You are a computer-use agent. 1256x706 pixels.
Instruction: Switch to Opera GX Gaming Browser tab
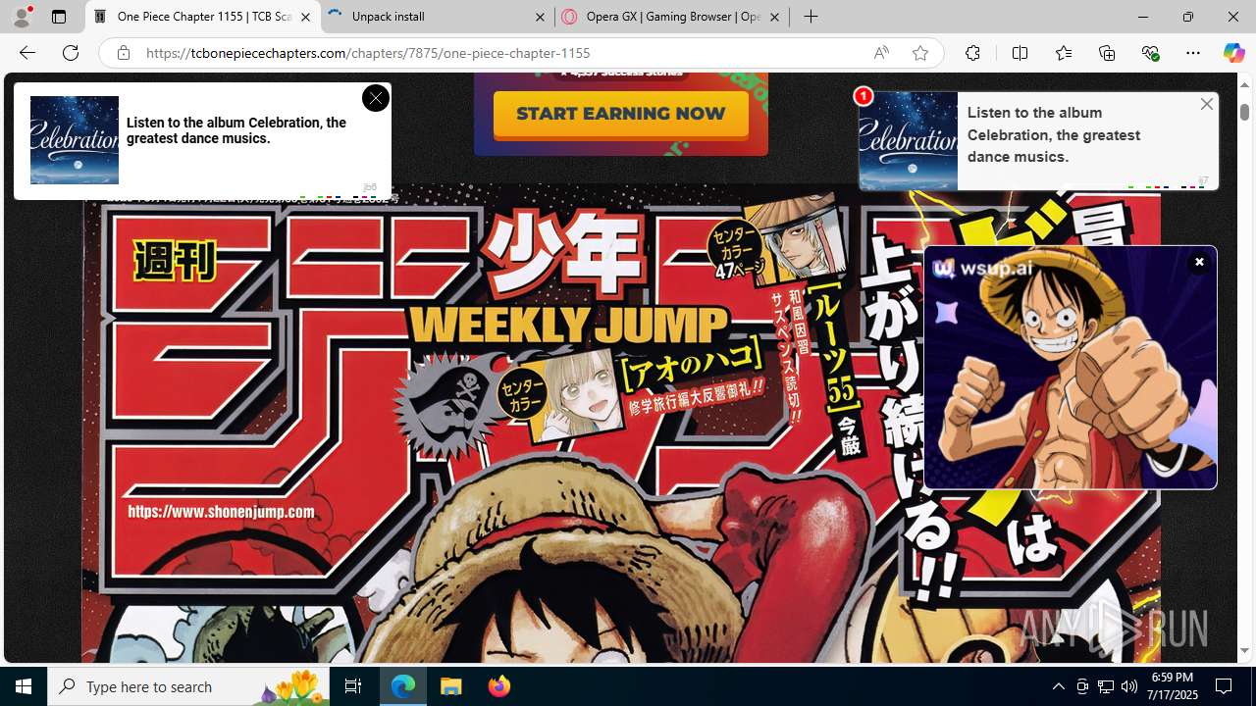pos(671,17)
